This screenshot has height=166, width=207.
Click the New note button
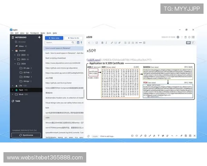tap(54, 38)
